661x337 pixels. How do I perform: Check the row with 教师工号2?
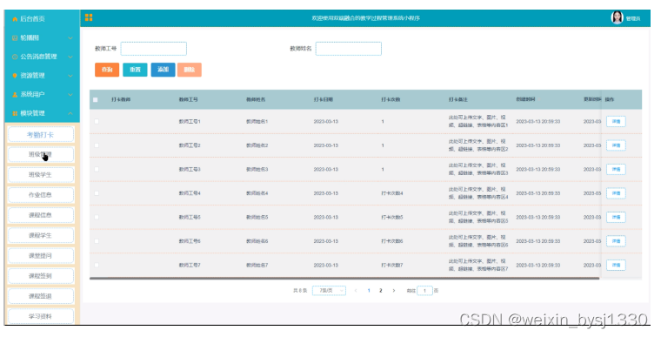[97, 145]
